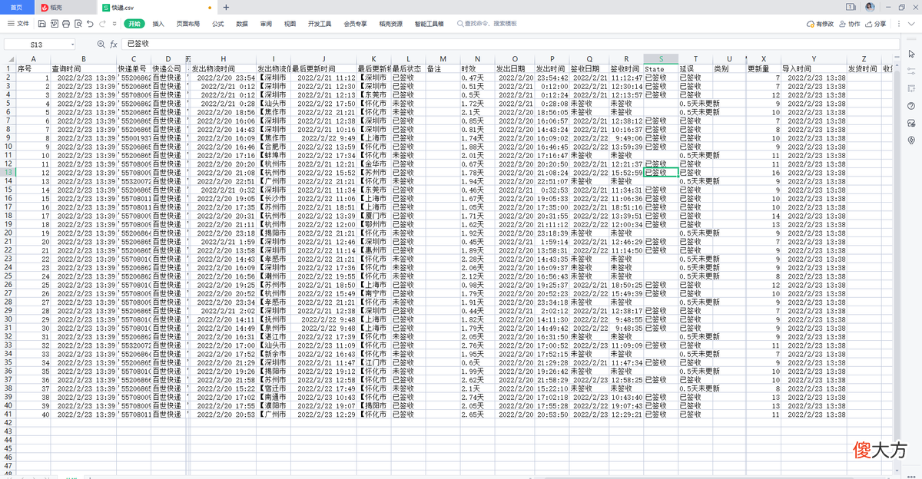
Task: Switch to the 稻壳 tab
Action: (x=65, y=7)
